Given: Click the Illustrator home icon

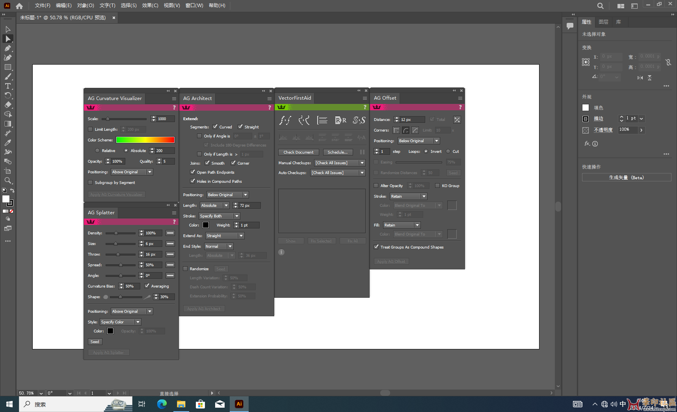Looking at the screenshot, I should 19,6.
